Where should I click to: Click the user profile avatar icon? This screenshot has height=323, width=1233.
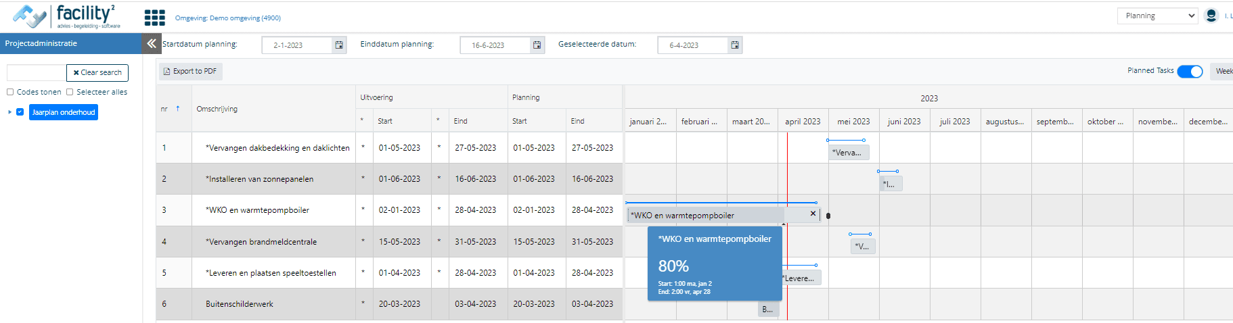point(1211,16)
